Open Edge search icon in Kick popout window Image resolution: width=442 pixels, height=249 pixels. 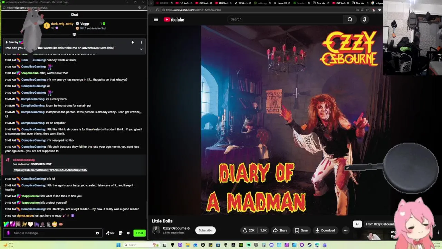140,8
